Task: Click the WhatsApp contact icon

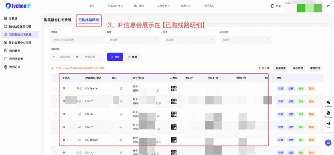Action: pos(328,113)
